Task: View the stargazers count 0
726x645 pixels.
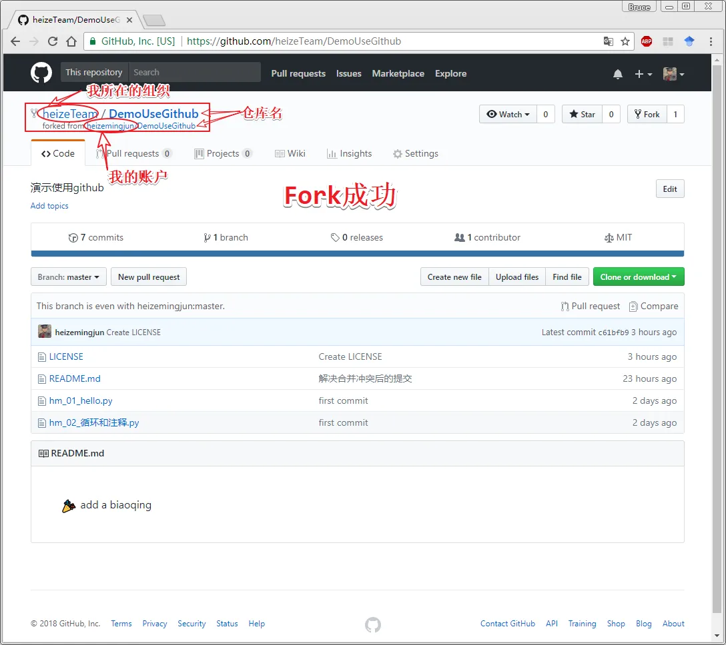Action: coord(611,114)
